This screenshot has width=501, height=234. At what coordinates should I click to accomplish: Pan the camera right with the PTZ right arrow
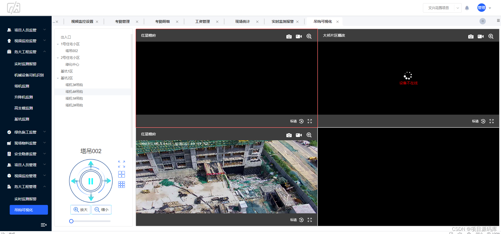coord(107,181)
